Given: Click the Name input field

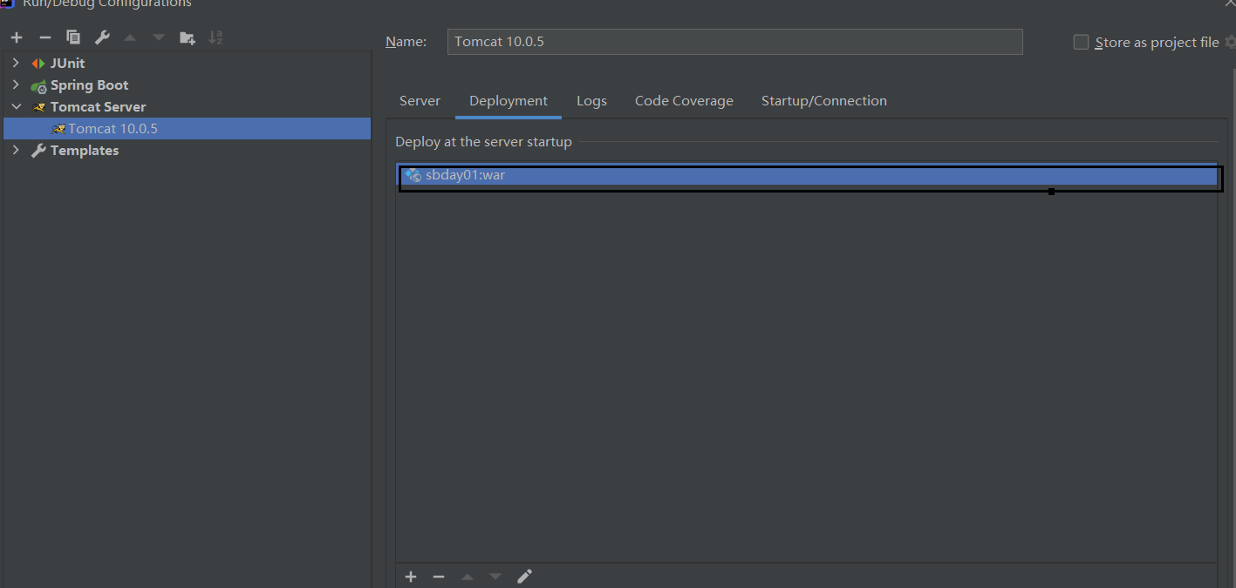Looking at the screenshot, I should (734, 42).
